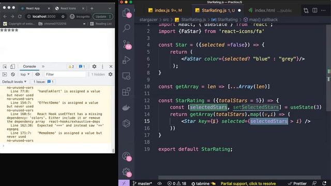
Task: Go forward in the browser
Action: [12, 17]
